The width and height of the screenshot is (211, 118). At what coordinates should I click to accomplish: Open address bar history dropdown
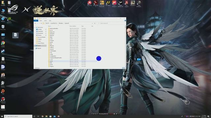pos(92,23)
